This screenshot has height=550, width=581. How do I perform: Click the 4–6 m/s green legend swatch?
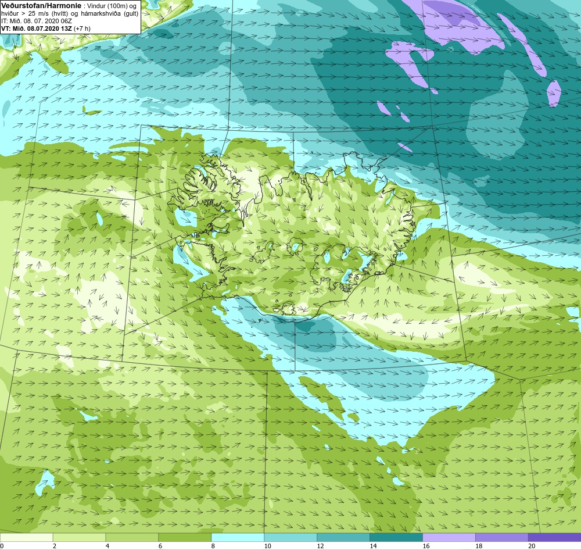click(x=132, y=537)
